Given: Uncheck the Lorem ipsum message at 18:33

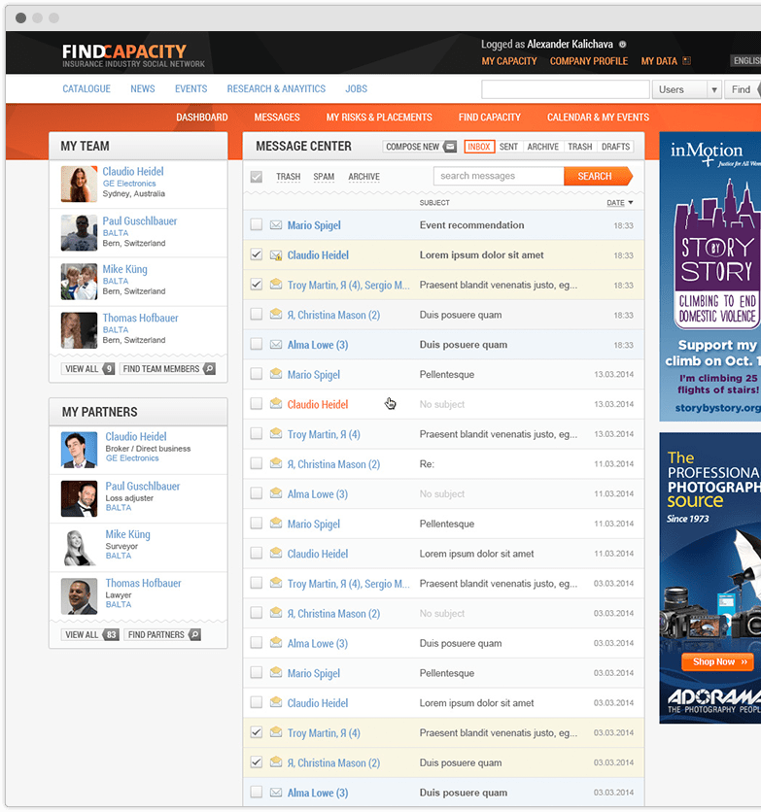Looking at the screenshot, I should click(256, 255).
